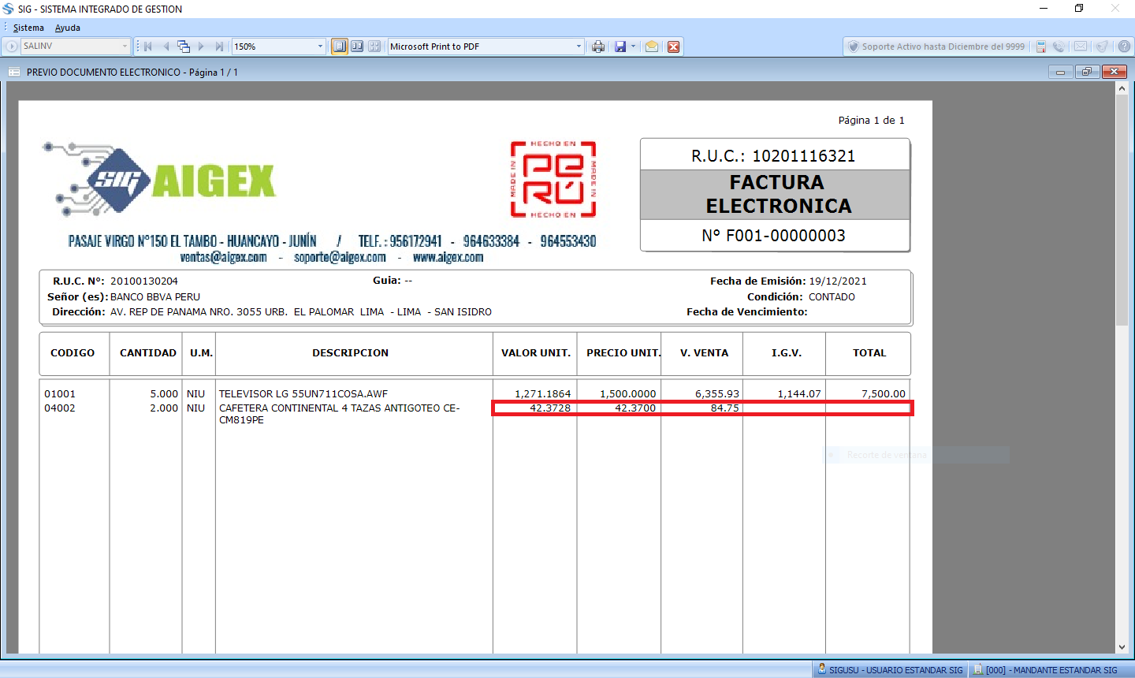The image size is (1135, 678).
Task: Go to the last page of the preview
Action: 219,47
